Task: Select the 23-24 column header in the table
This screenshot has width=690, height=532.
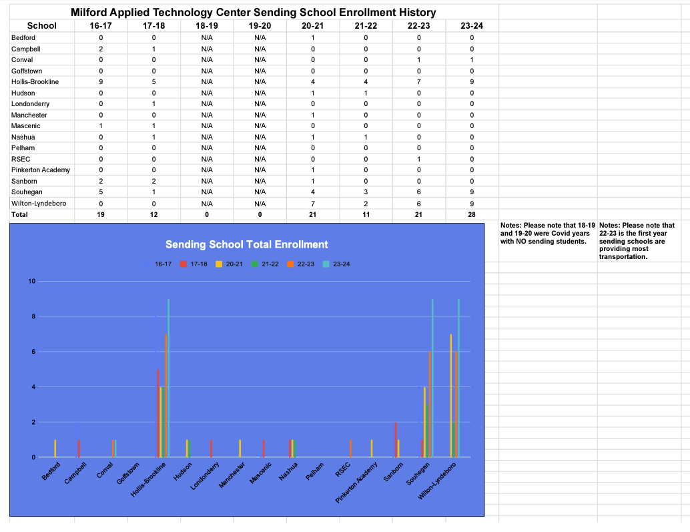Action: pos(472,25)
